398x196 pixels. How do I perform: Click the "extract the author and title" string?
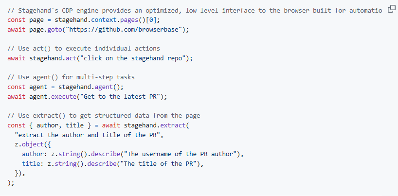[87, 135]
